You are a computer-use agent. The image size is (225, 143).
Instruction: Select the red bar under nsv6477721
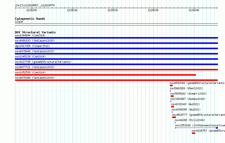click(116, 70)
